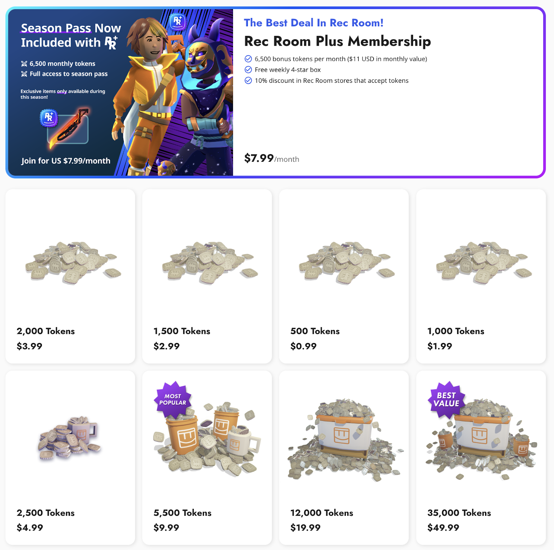554x550 pixels.
Task: Click the checkmark beside 6,500 bonus tokens
Action: coord(248,59)
